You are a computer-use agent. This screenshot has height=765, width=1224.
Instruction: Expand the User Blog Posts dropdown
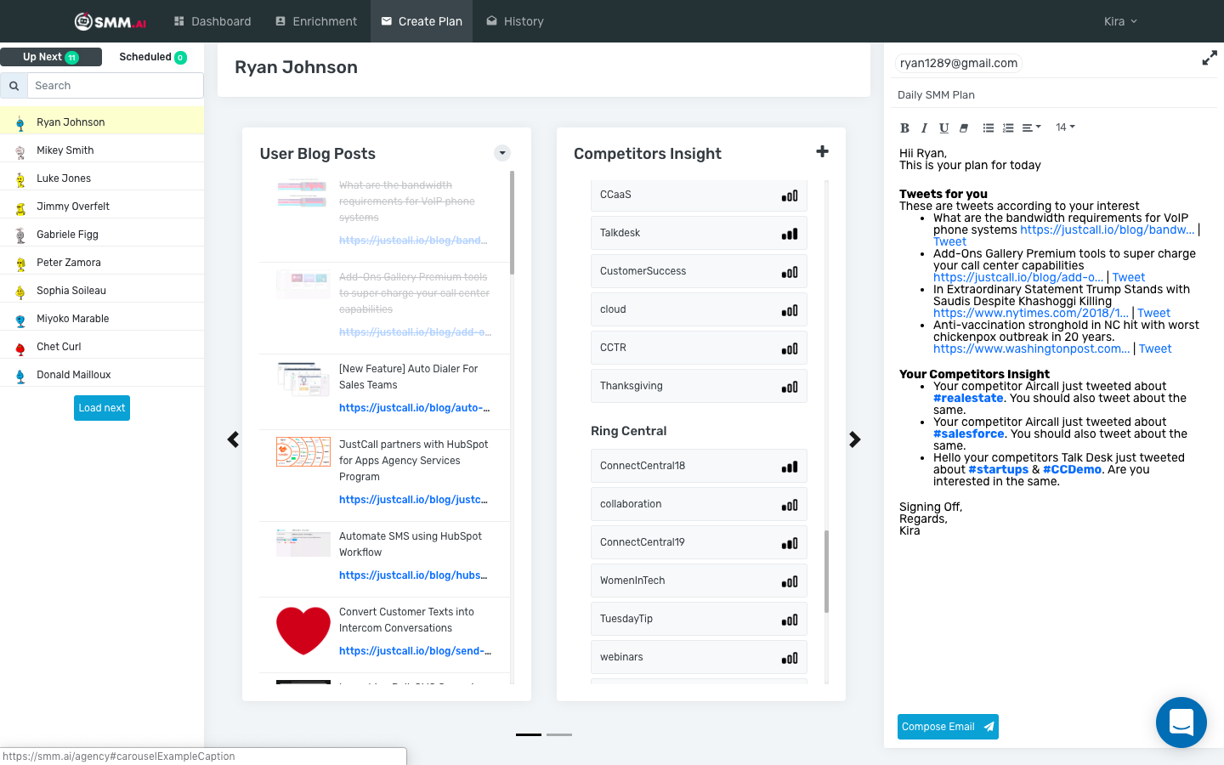click(x=502, y=153)
